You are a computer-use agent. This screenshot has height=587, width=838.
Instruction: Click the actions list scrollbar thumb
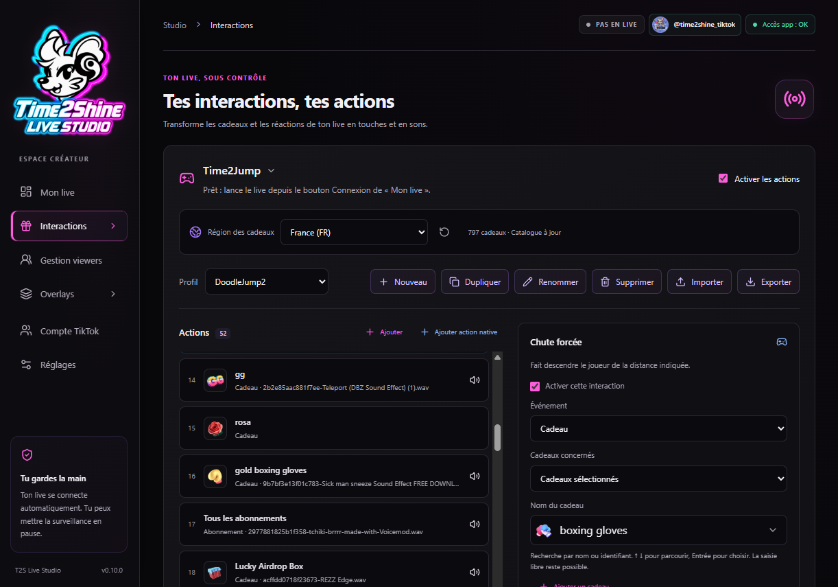pos(498,437)
